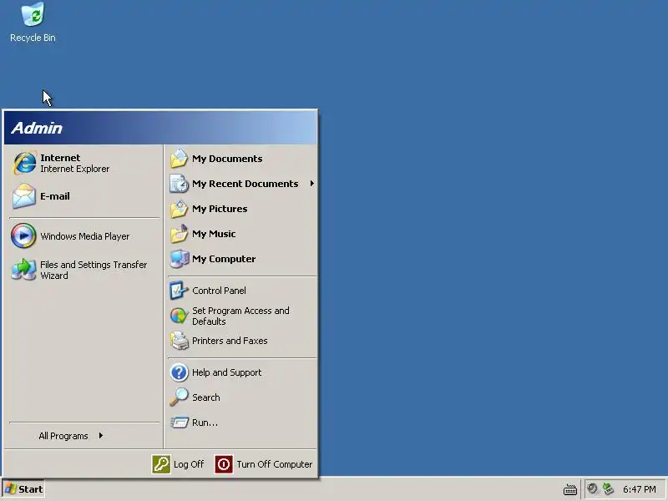This screenshot has width=668, height=501.
Task: Select the My Documents menu entry text
Action: point(227,159)
